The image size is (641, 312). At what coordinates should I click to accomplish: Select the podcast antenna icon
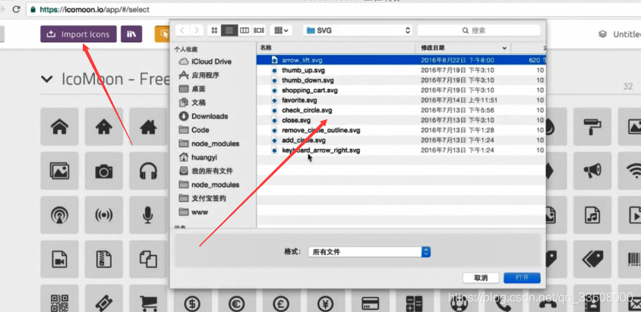60,216
